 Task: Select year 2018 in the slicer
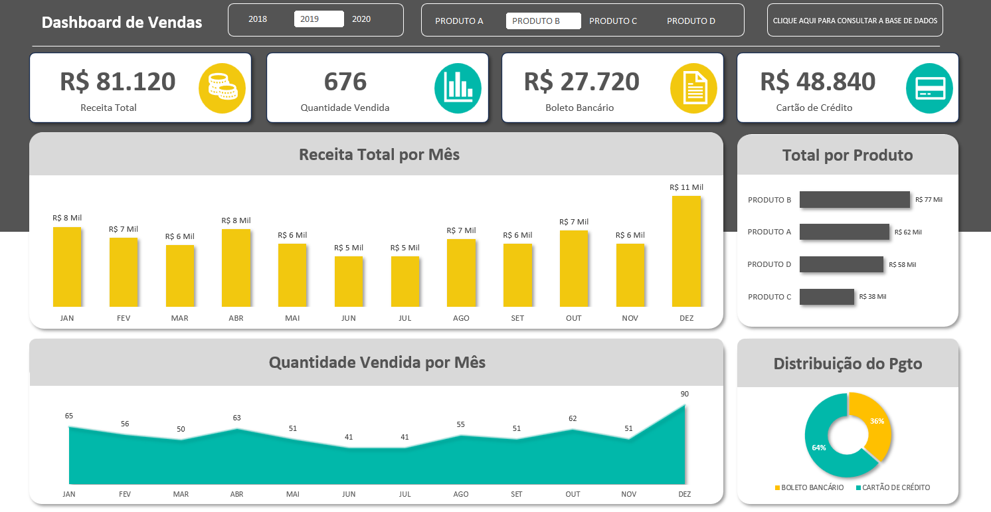258,19
